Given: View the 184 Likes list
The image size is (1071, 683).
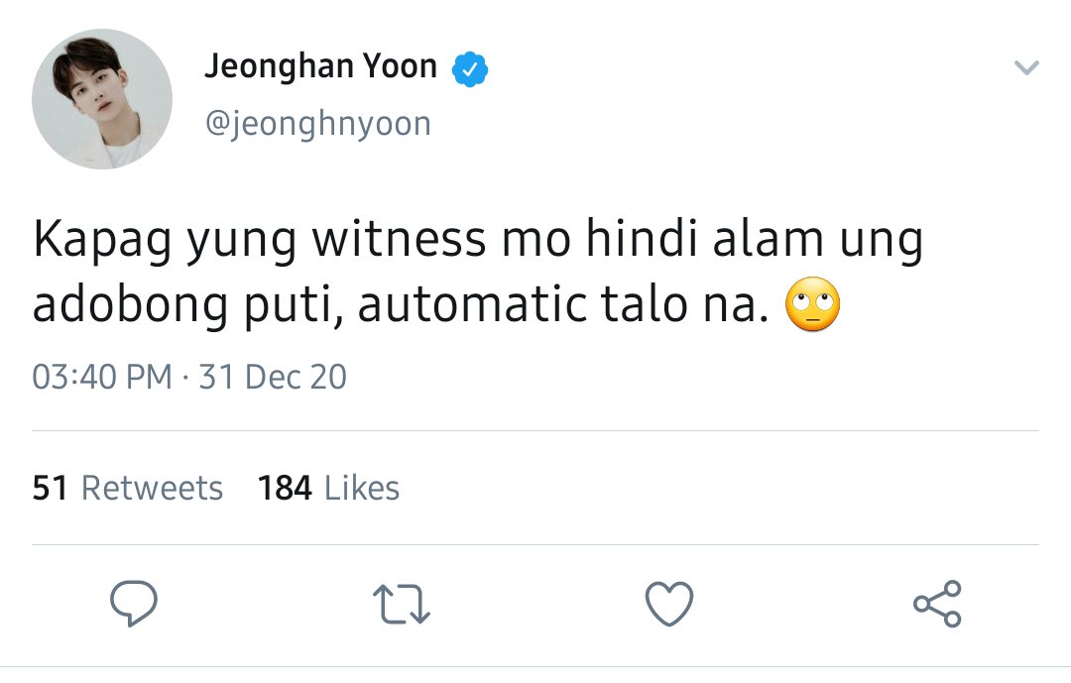Looking at the screenshot, I should [x=328, y=488].
